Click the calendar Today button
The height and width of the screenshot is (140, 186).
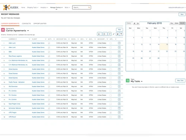(x=129, y=23)
